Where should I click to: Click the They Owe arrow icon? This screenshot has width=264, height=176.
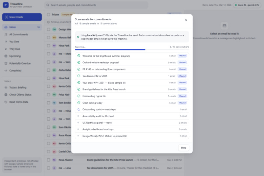click(6, 49)
